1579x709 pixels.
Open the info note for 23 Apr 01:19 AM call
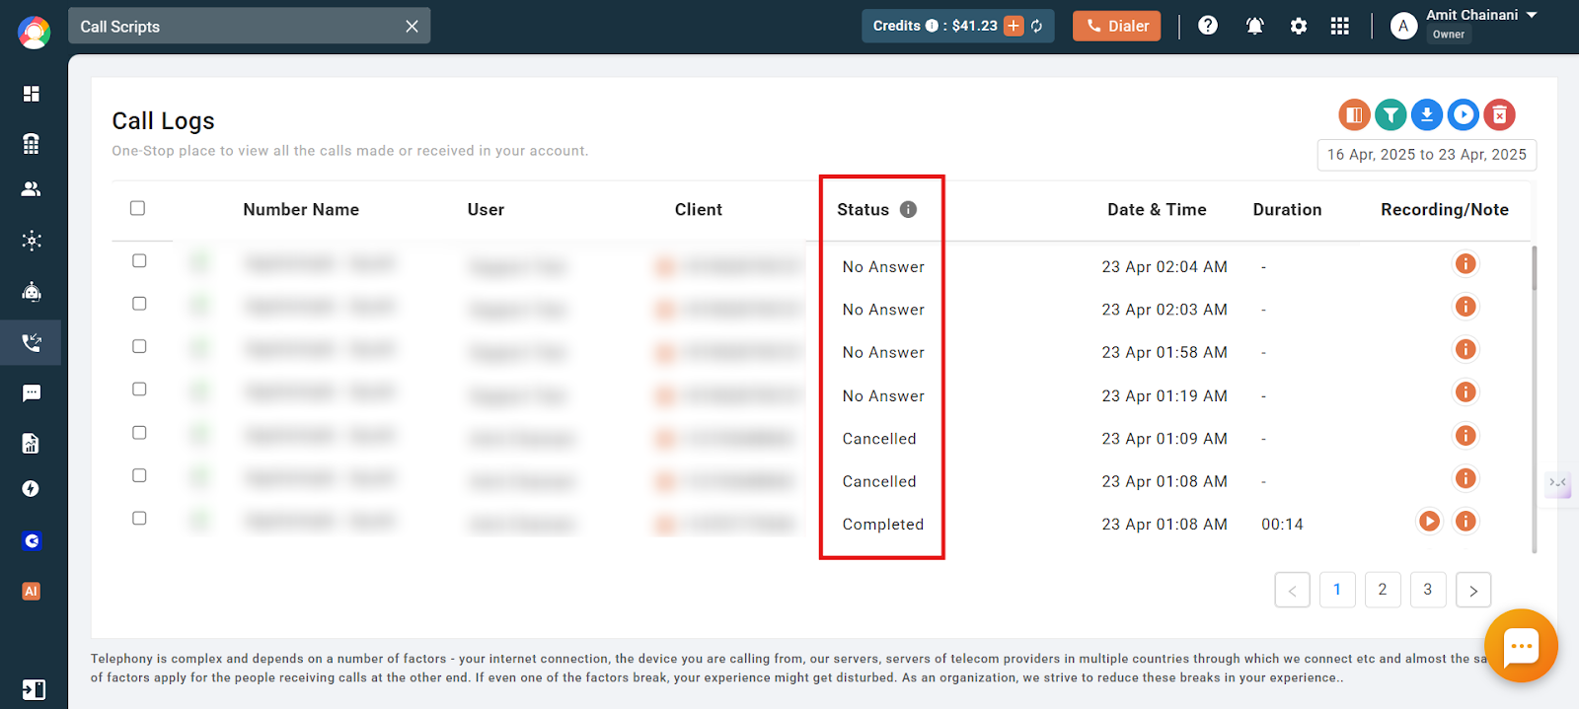[x=1466, y=392]
